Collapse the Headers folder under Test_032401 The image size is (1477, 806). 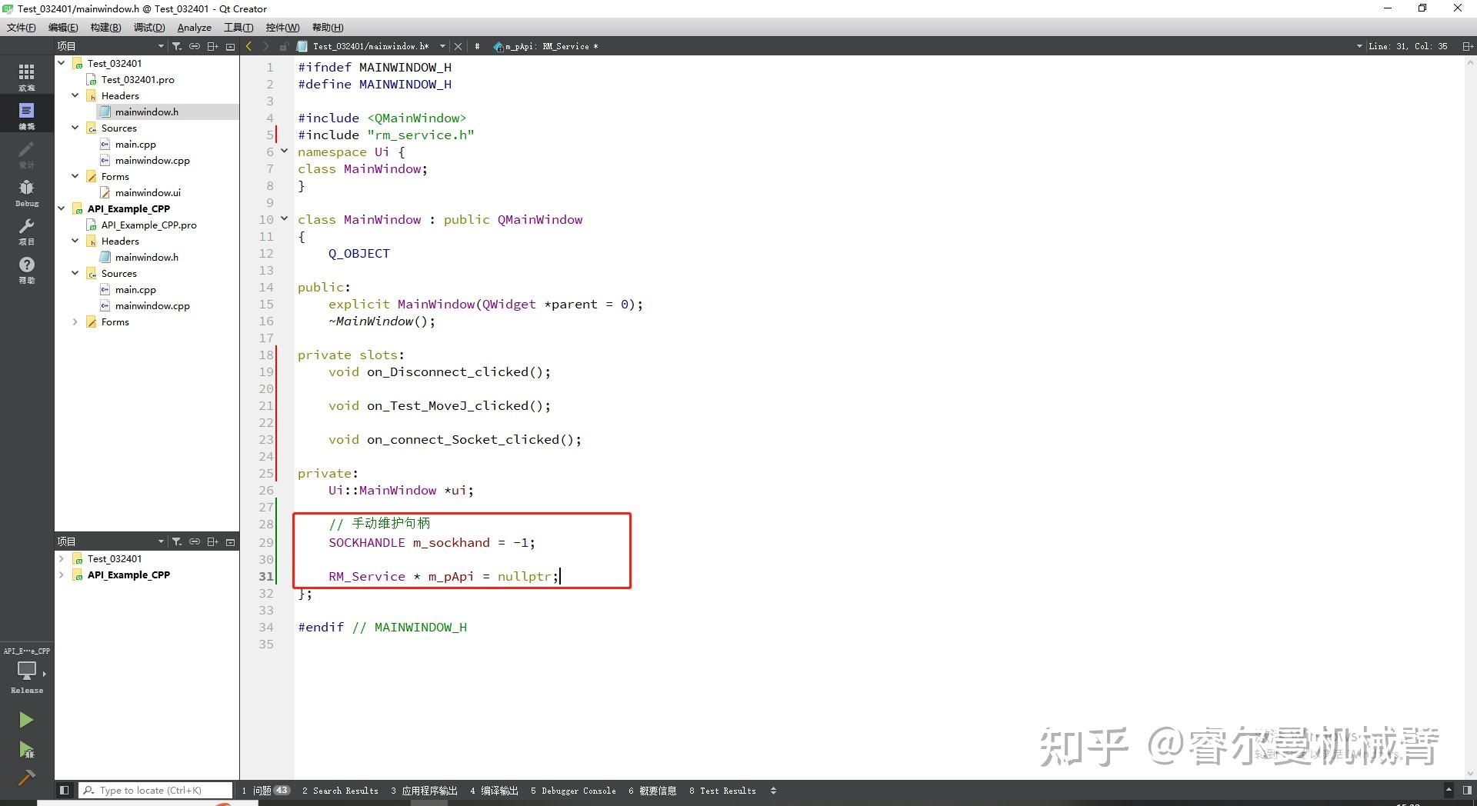tap(75, 95)
